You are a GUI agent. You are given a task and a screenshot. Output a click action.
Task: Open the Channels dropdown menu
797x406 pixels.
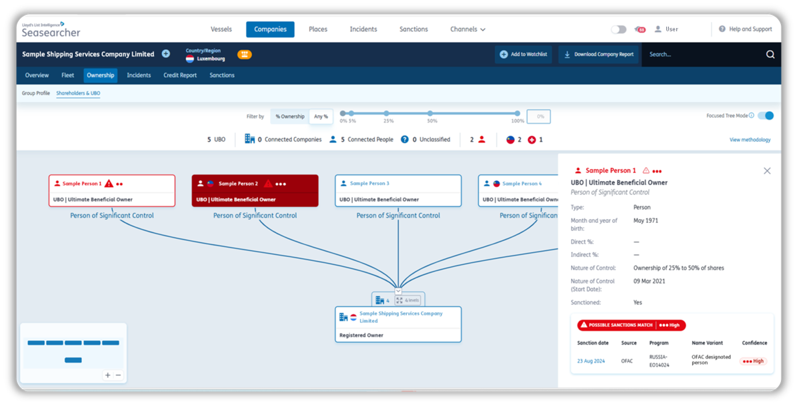click(468, 29)
